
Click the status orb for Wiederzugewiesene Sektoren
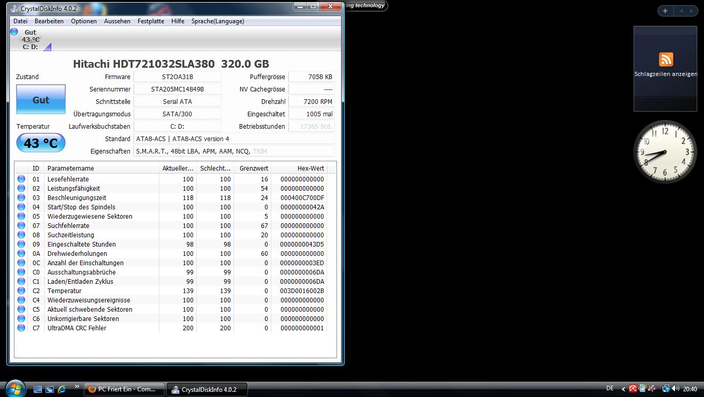point(21,216)
